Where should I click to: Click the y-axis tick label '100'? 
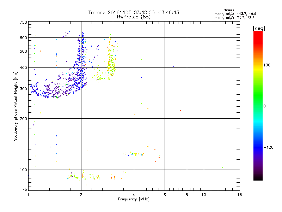tap(23, 170)
